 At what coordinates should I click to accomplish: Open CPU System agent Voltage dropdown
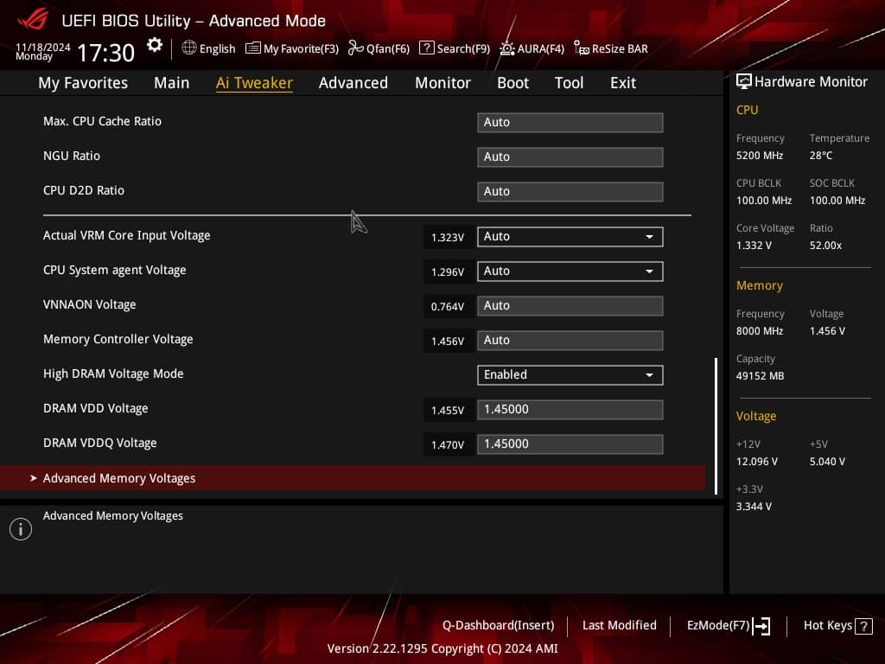pyautogui.click(x=570, y=271)
